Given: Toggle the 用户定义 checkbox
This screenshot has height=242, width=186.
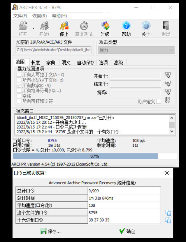Looking at the screenshot, I should (x=159, y=101).
